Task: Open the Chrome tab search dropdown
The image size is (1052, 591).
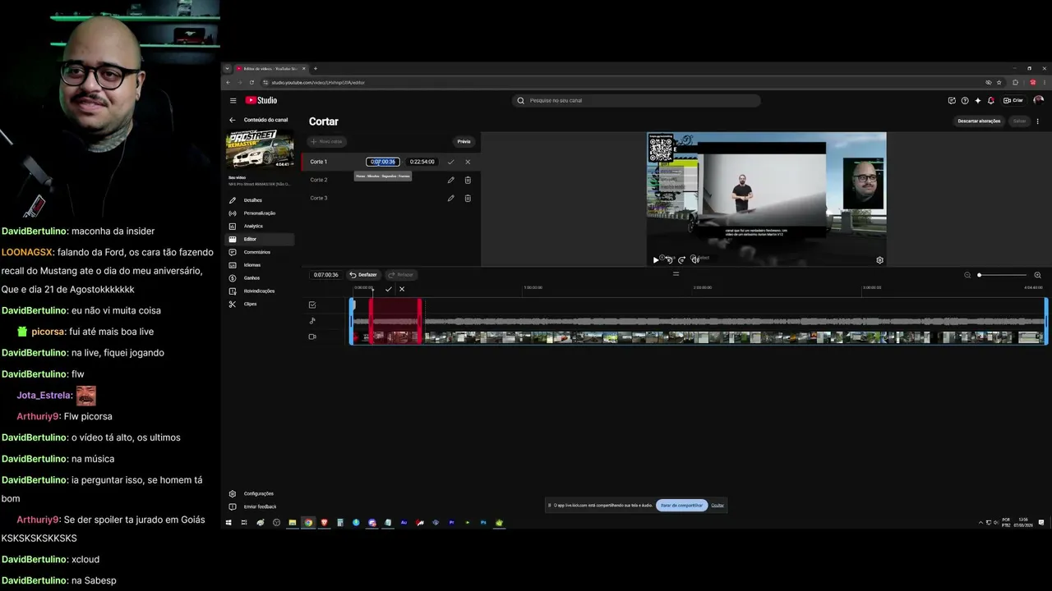Action: point(228,68)
